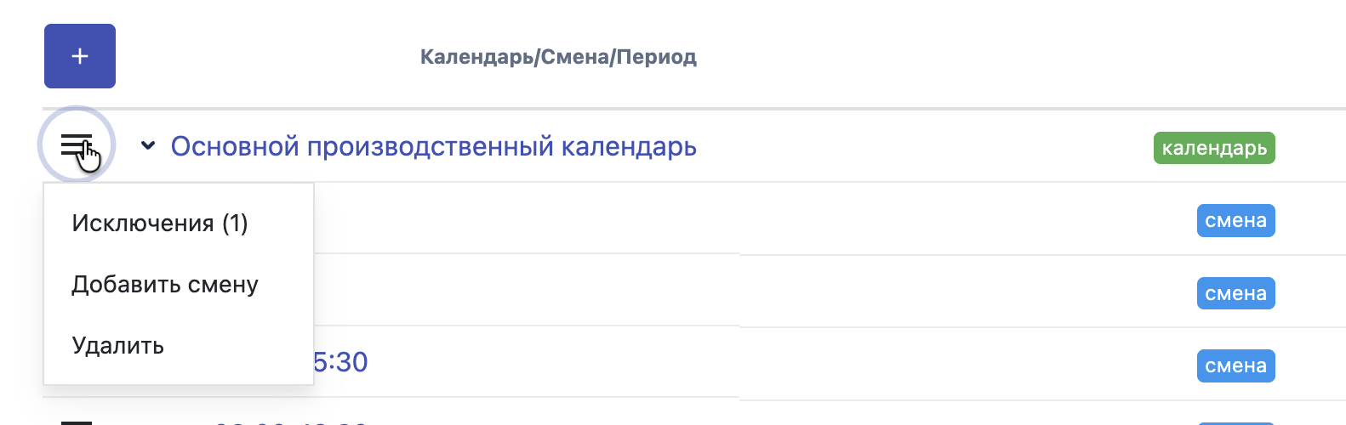Click the смена badge in the 5:30 row
The width and height of the screenshot is (1346, 425).
(x=1235, y=366)
